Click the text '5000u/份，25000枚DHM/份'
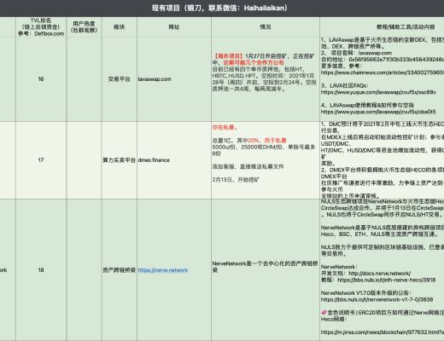 click(x=248, y=147)
